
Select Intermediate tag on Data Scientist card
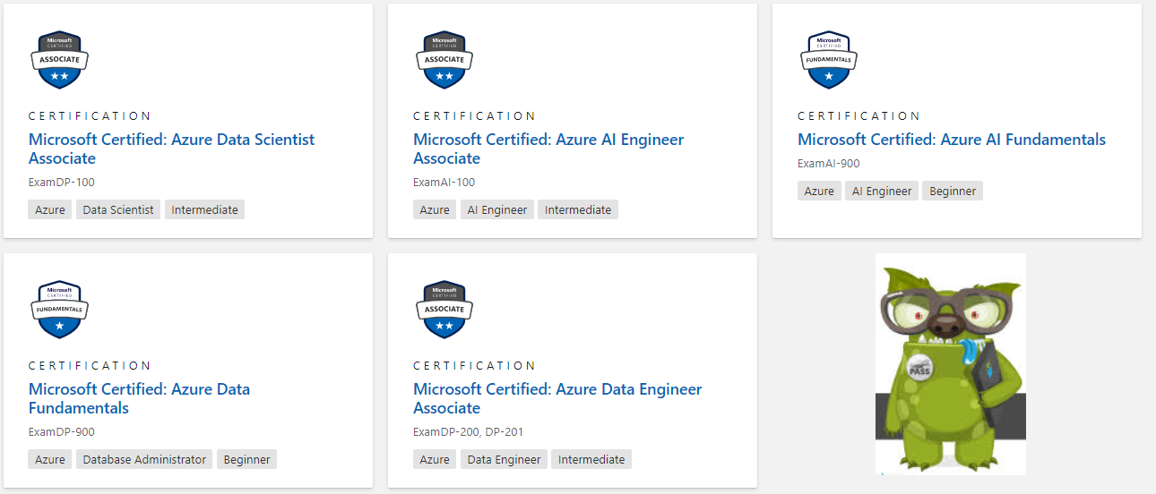tap(205, 209)
